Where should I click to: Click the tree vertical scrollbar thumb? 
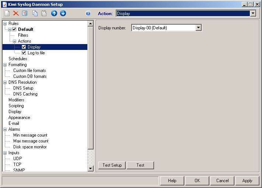[x=90, y=88]
